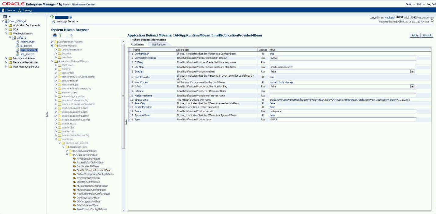436x214 pixels.
Task: Click the filter funnel icon in MBean Browser
Action: pos(60,35)
